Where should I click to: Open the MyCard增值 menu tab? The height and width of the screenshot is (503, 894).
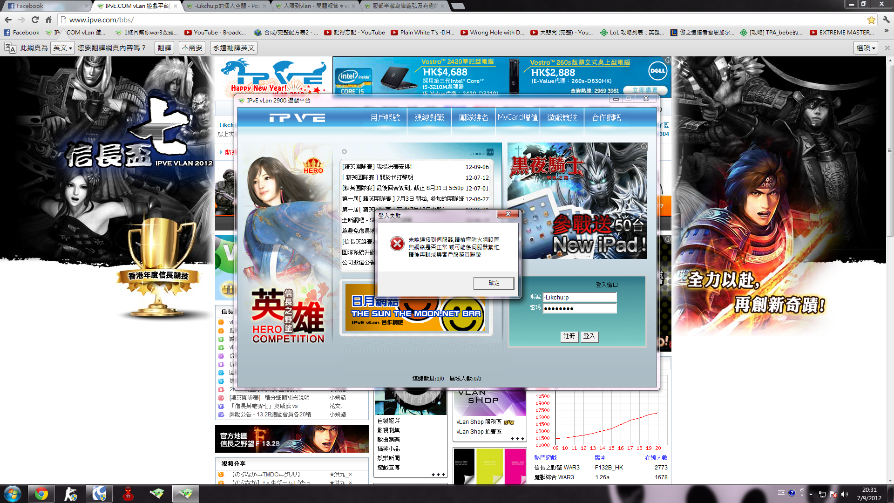pos(517,118)
